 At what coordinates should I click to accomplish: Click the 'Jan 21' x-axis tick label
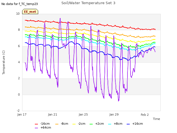pos(53,114)
